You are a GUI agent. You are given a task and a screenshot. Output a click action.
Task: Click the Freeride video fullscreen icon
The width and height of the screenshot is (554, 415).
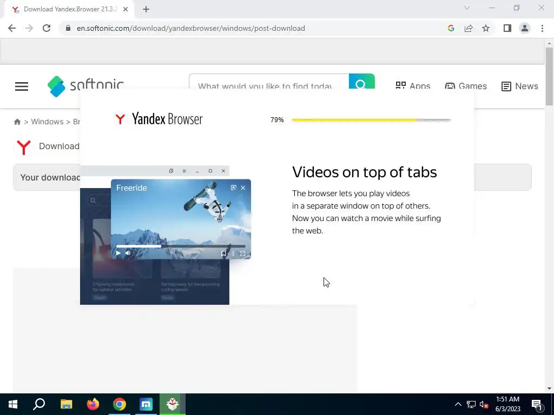tap(243, 253)
